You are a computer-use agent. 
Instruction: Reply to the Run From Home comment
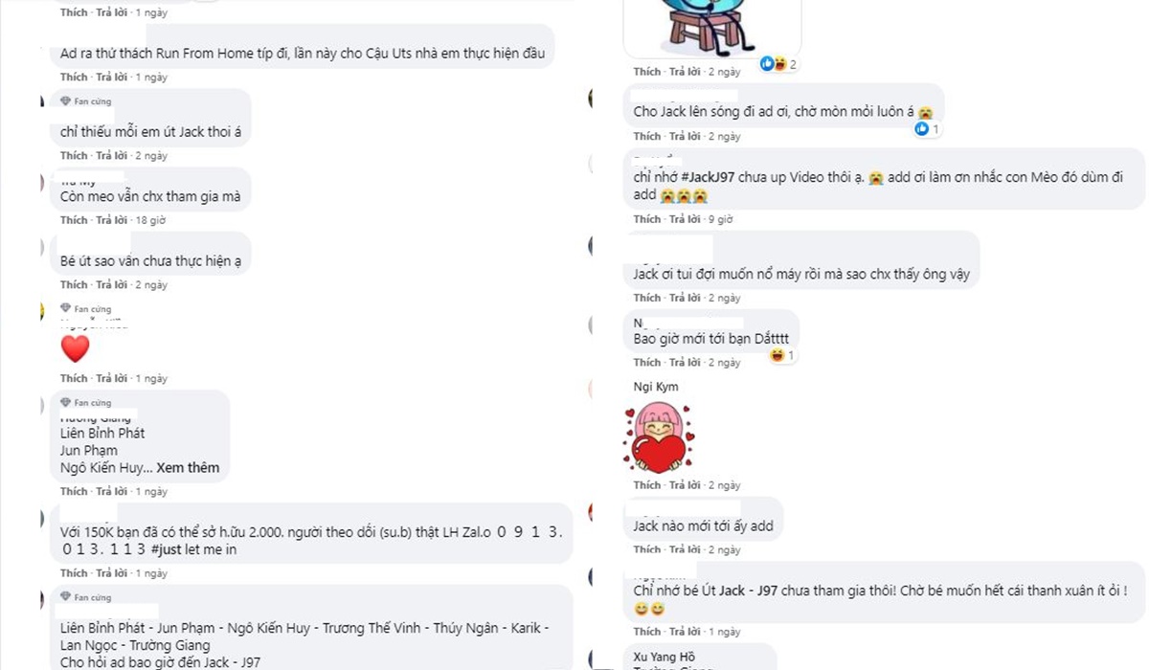click(x=113, y=77)
